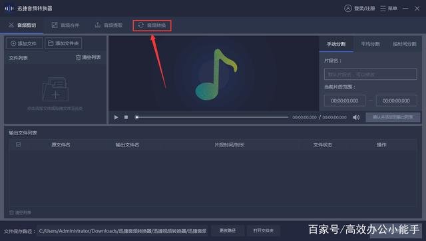Click the file save path field
The width and height of the screenshot is (426, 241).
(122, 231)
